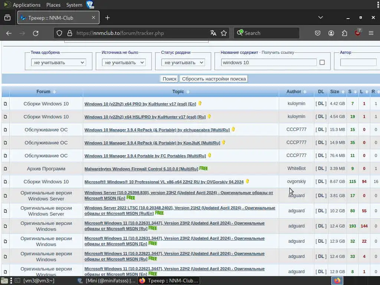Click the Получить ссылку link

(x=278, y=52)
